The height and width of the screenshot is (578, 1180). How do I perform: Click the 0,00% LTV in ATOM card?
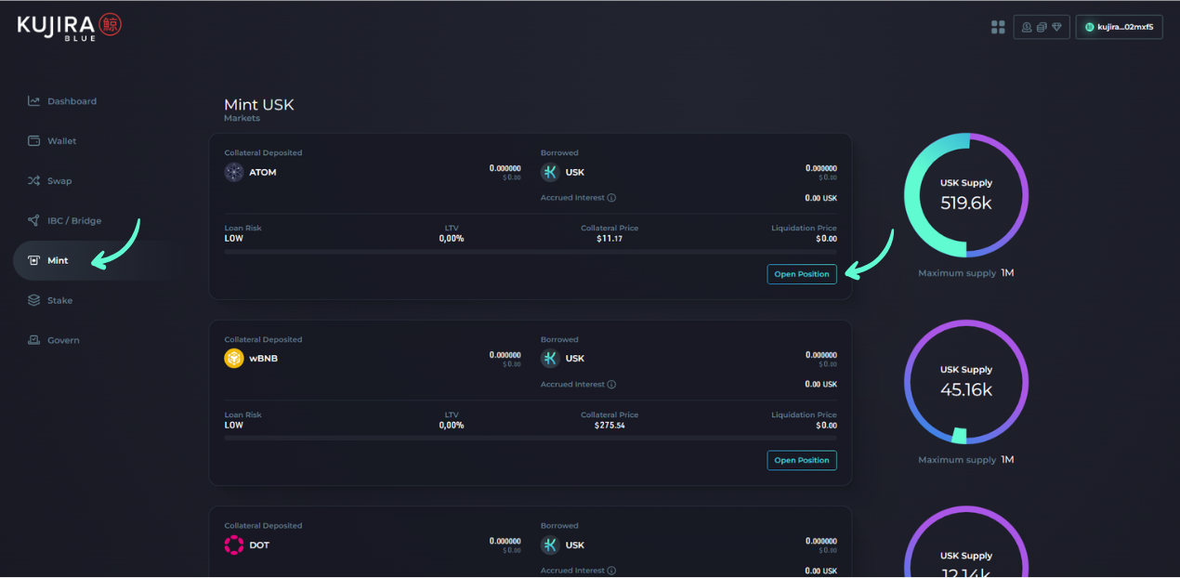(452, 239)
